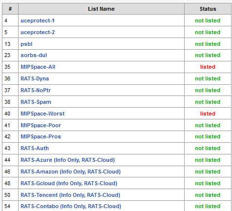Screen dimensions: 232x211
Task: Open the RATS-Azure (Info Only) link
Action: point(67,160)
